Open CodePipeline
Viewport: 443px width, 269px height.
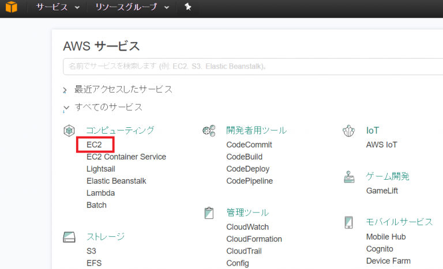pyautogui.click(x=249, y=181)
